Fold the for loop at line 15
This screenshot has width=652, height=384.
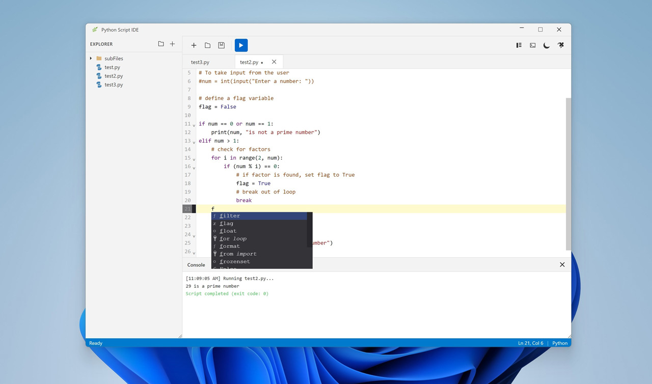pos(194,159)
